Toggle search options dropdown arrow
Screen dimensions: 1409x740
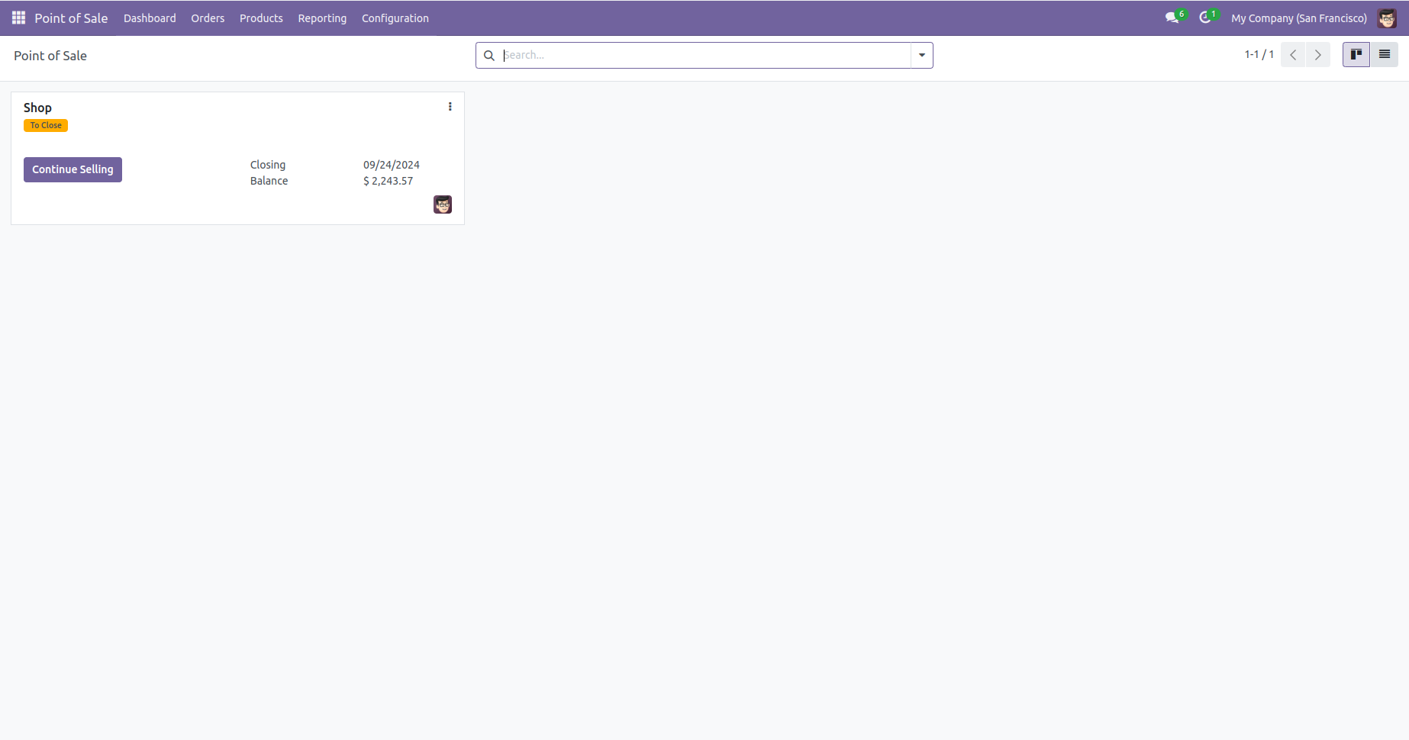pos(922,56)
